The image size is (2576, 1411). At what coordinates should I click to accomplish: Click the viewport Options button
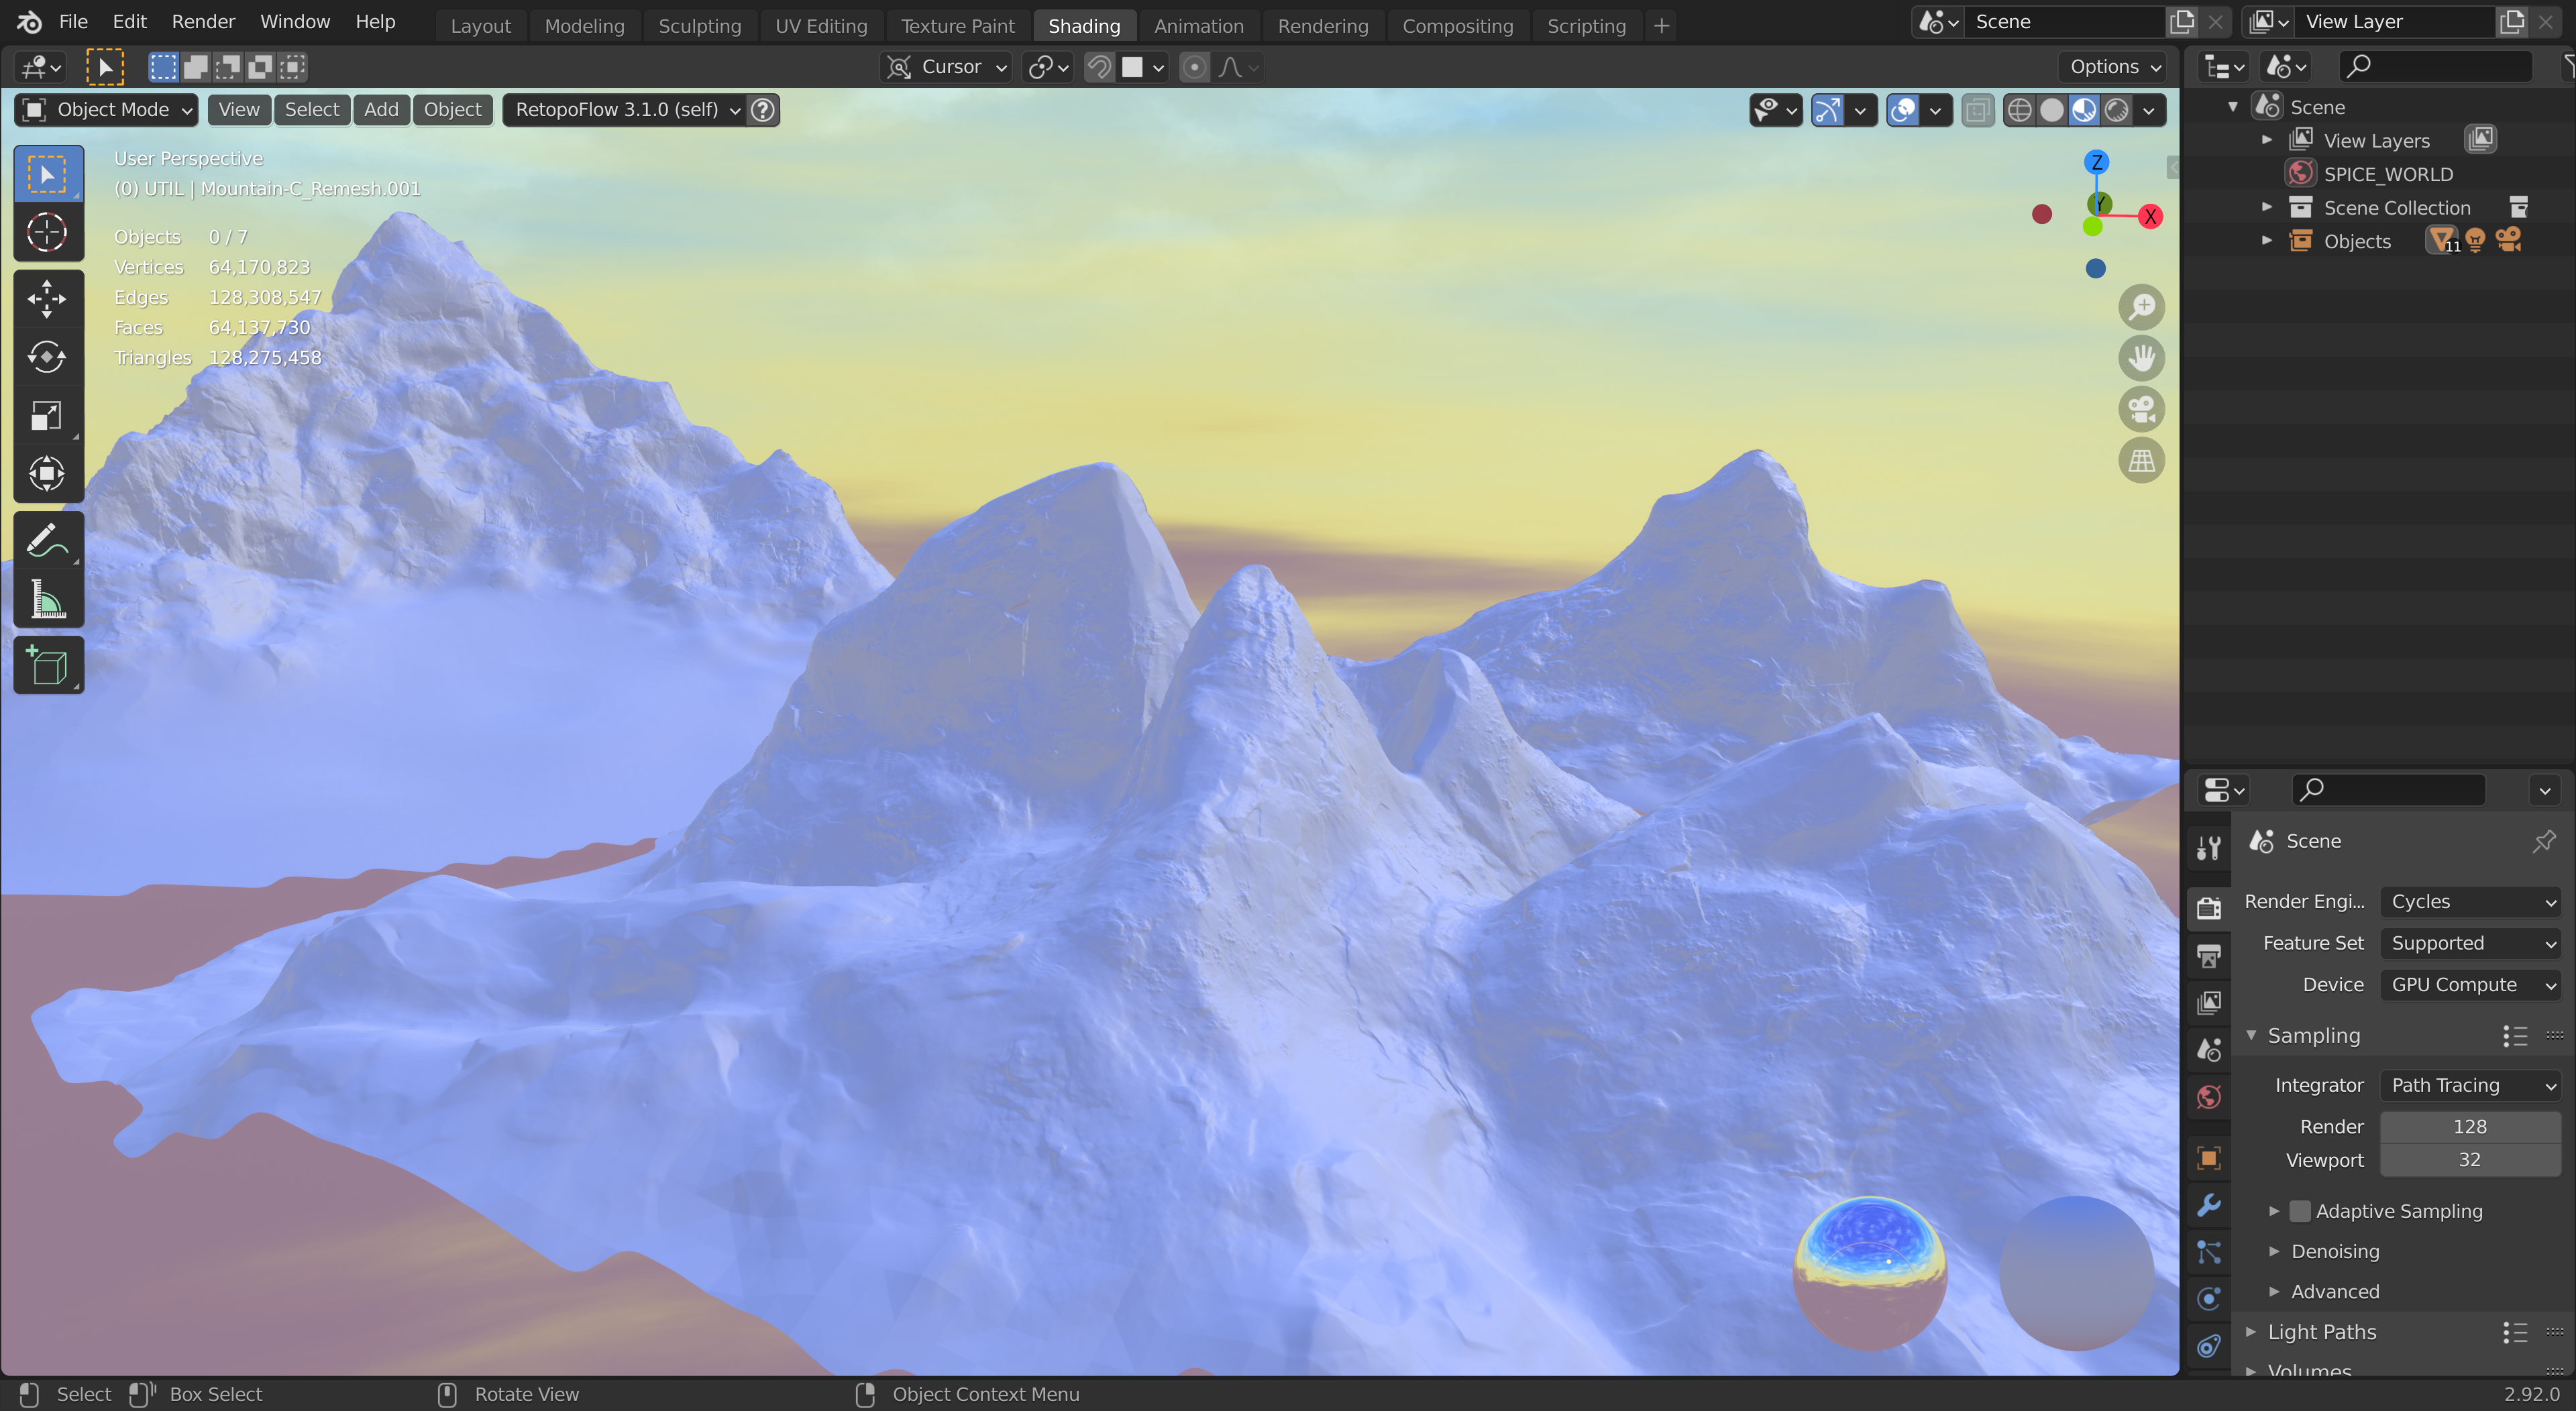(2114, 67)
